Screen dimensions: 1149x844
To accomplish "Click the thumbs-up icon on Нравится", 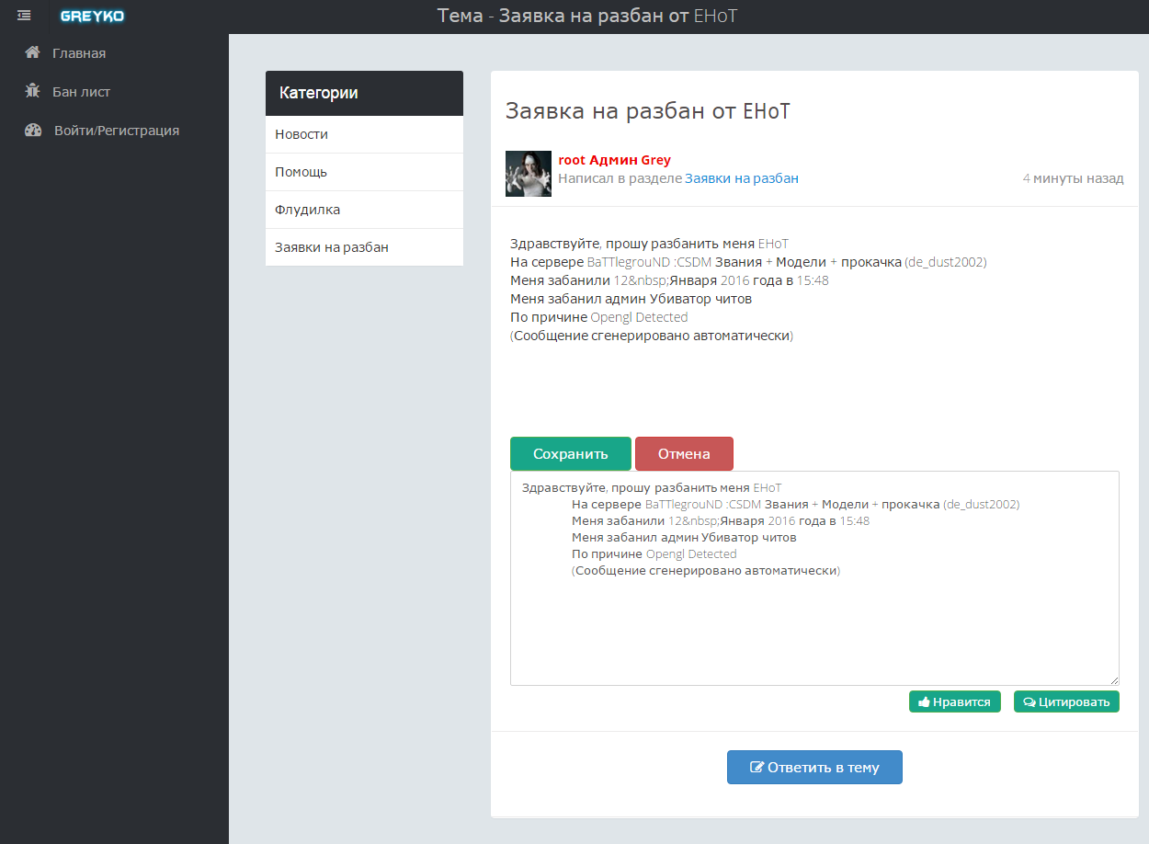I will tap(924, 701).
